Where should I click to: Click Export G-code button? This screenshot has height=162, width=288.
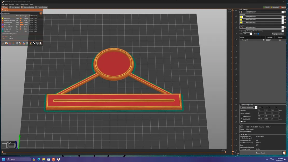point(261,153)
